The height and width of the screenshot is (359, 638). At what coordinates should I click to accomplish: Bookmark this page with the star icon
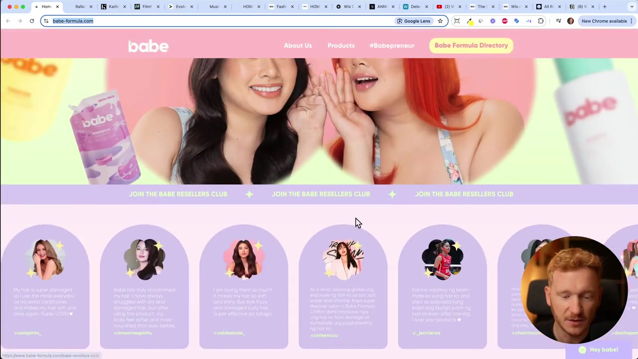coord(440,21)
